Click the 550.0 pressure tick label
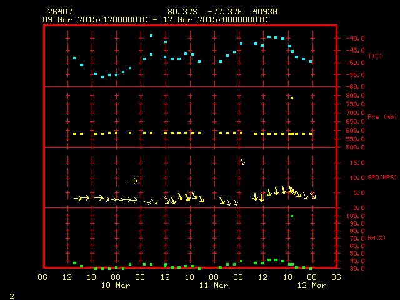400x300 pixels. [x=355, y=139]
